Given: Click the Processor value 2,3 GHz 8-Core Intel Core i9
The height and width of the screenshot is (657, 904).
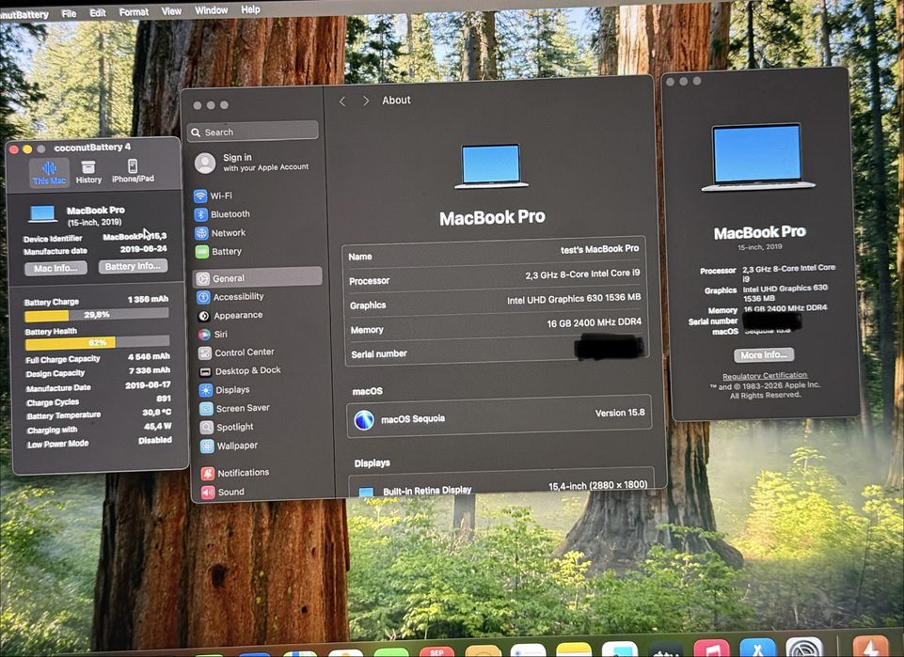Looking at the screenshot, I should 582,274.
